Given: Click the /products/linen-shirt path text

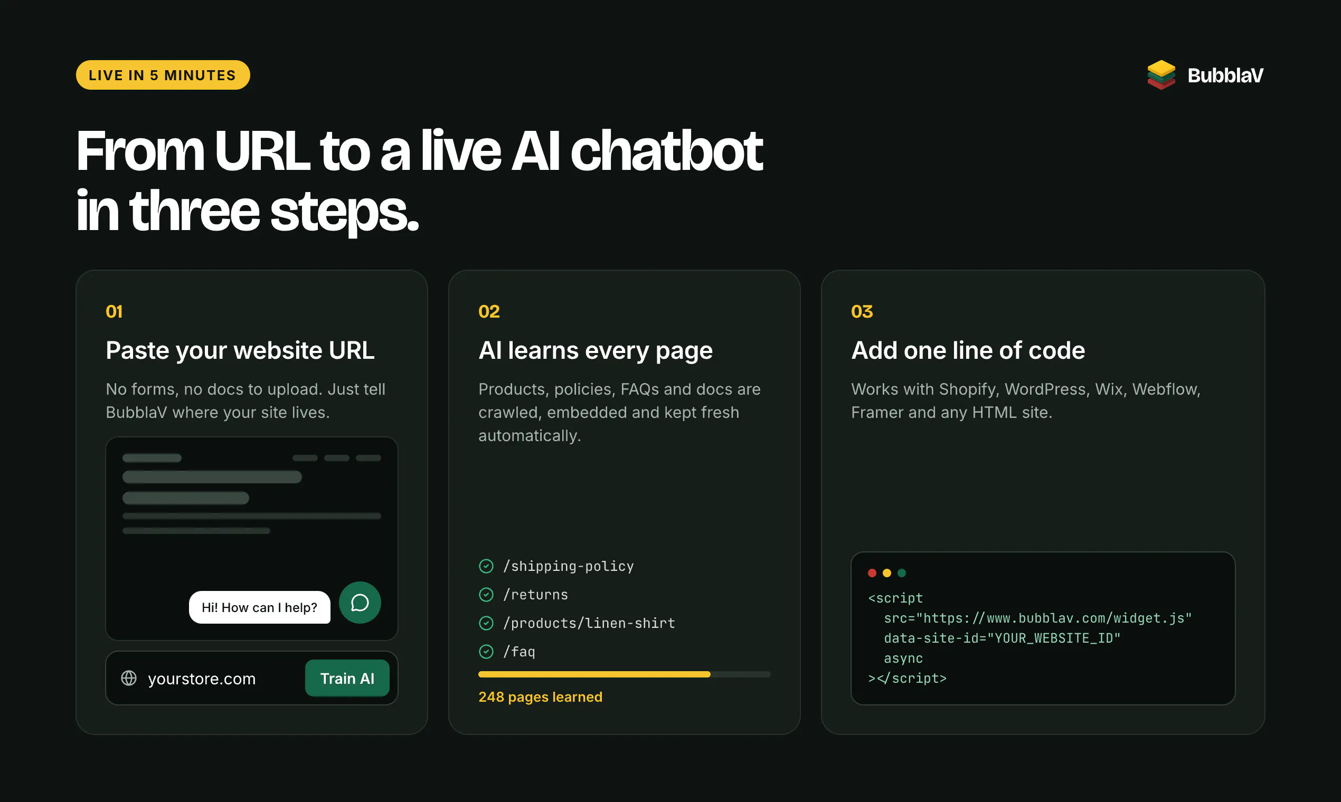Looking at the screenshot, I should coord(589,623).
